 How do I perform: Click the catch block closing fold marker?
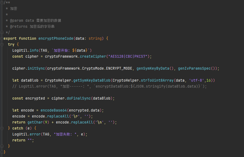click(x=2, y=146)
